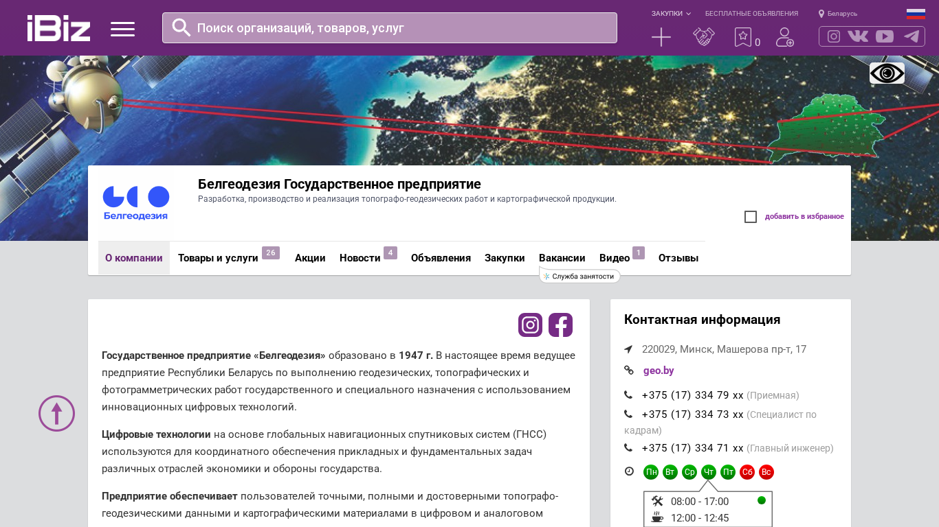Click the Контактная информация heading

(702, 320)
